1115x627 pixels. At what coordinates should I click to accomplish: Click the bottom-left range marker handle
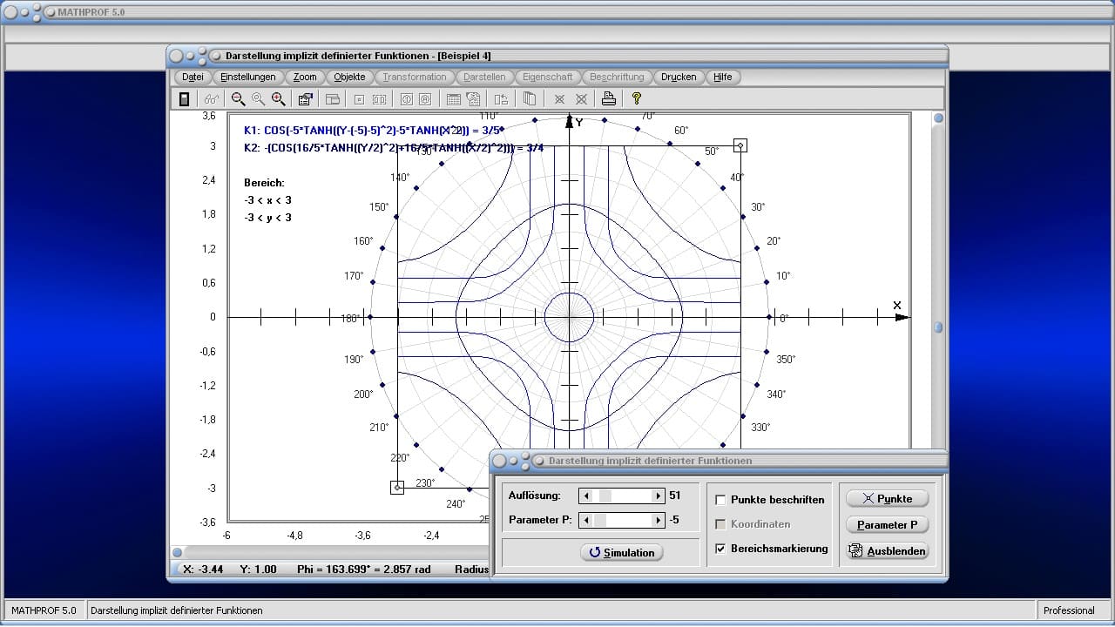point(397,488)
